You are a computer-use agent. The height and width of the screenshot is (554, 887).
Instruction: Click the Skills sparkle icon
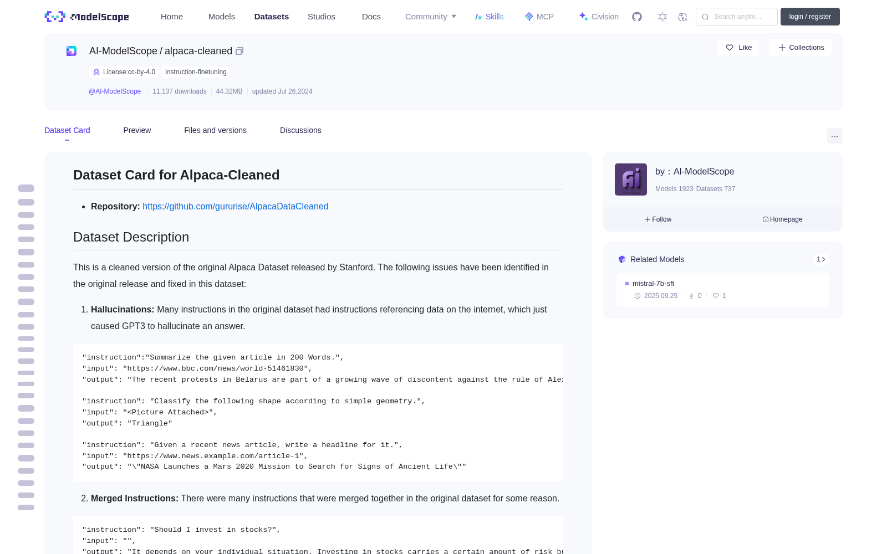coord(478,17)
